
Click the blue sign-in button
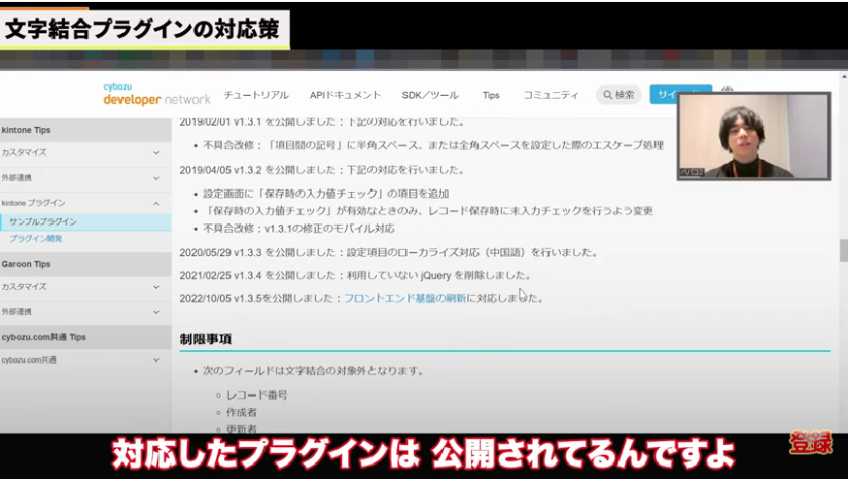[x=664, y=94]
